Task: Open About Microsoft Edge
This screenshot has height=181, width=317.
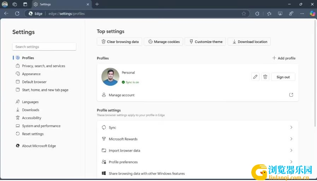Action: [39, 146]
